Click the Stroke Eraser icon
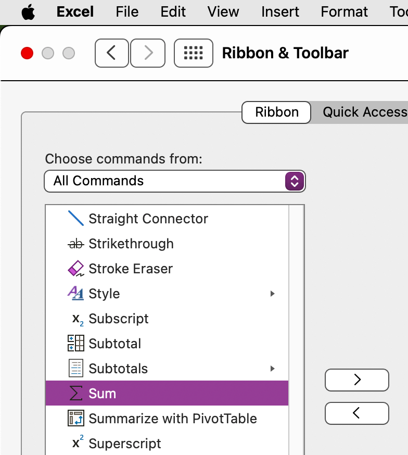 tap(76, 269)
